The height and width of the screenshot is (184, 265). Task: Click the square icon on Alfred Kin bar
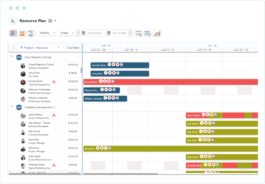(106, 148)
